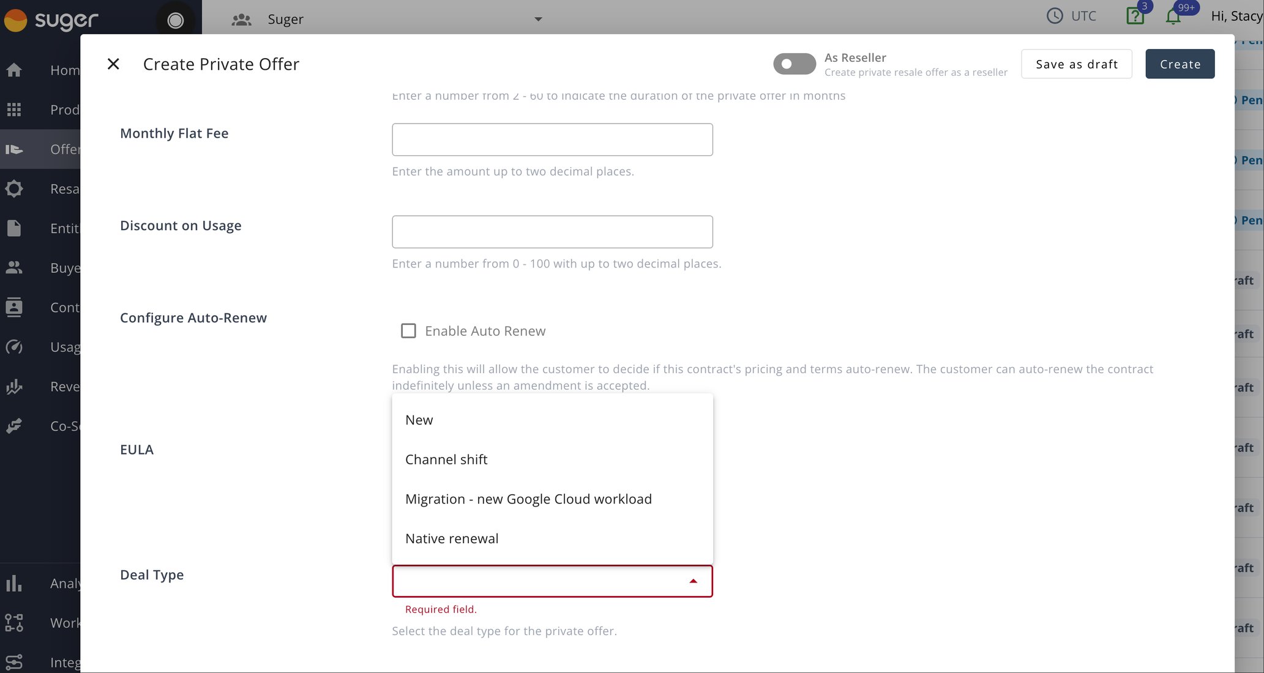Click the organization people icon
Screen dimensions: 1264x673
tap(242, 20)
